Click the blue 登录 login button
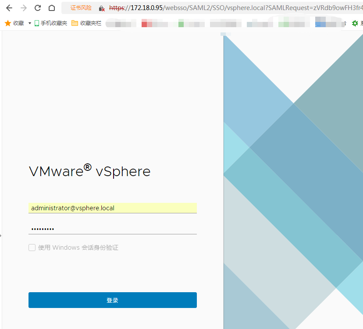Image resolution: width=363 pixels, height=329 pixels. (113, 300)
